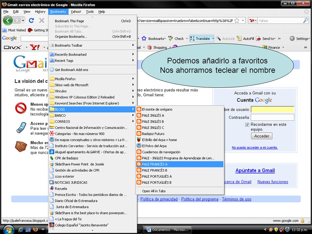312x234 pixels.
Task: Open the Términos de uso link
Action: pyautogui.click(x=237, y=199)
